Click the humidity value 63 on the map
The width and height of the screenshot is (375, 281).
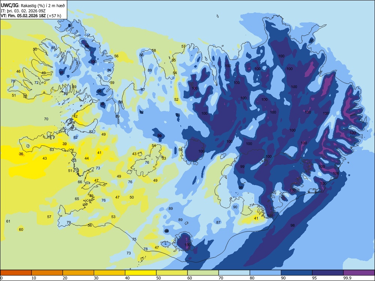(x=52, y=149)
